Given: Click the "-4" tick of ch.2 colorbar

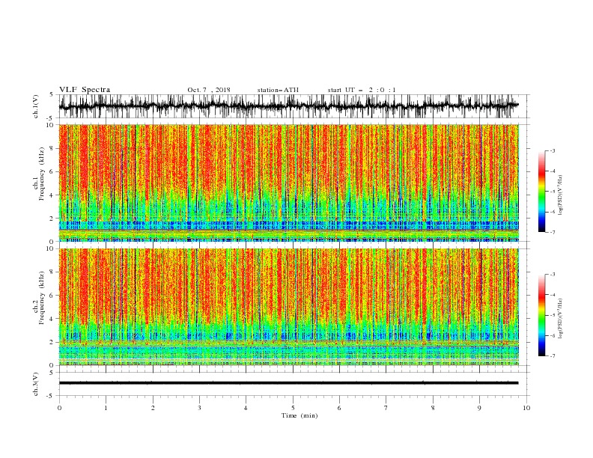Looking at the screenshot, I should (553, 295).
